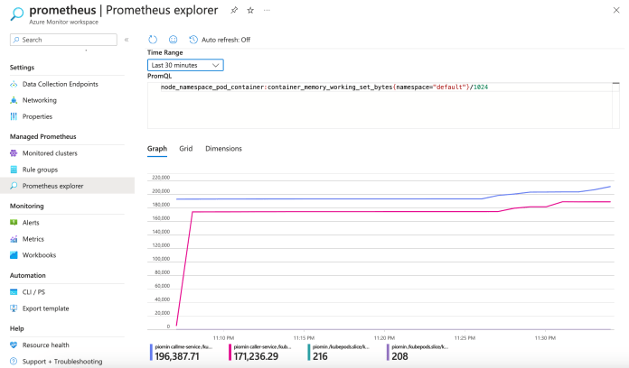Open the feedback smiley icon
The width and height of the screenshot is (629, 368).
[173, 40]
